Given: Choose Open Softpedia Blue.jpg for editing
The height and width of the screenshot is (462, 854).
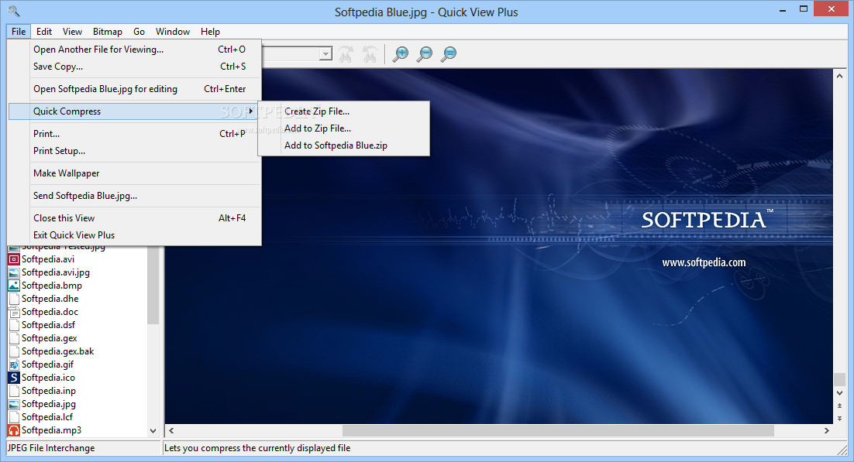Looking at the screenshot, I should pos(135,89).
